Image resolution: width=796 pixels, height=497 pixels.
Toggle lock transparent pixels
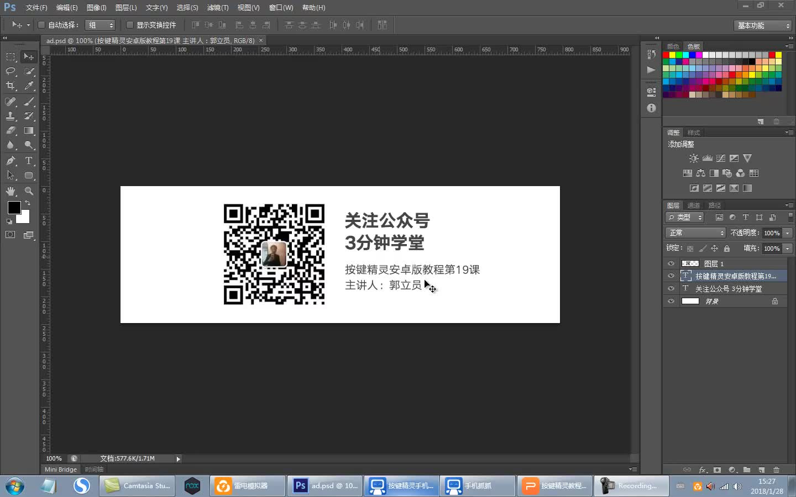coord(690,248)
